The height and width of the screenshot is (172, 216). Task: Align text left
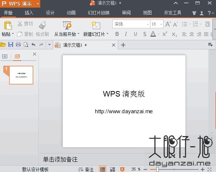point(184,34)
